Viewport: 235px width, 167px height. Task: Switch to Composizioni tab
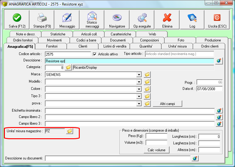click(149, 40)
